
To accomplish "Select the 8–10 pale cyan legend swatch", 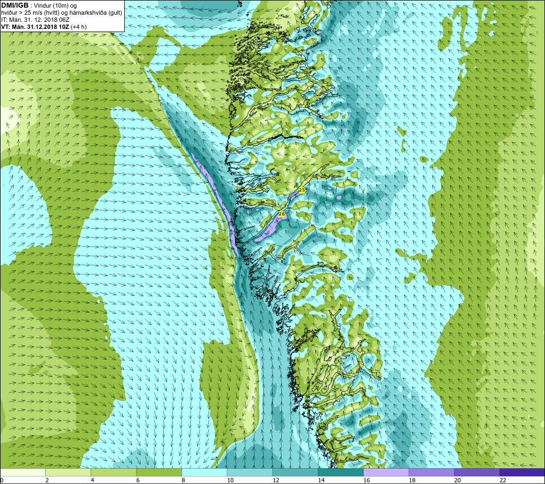I will (204, 473).
